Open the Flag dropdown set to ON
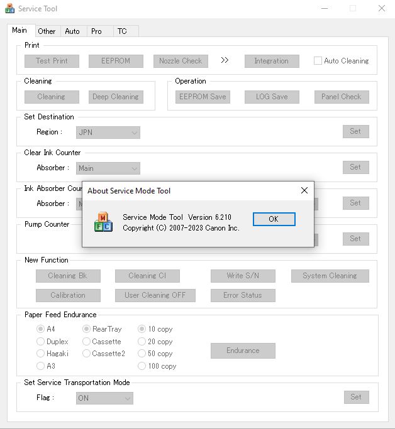This screenshot has height=429, width=395. pyautogui.click(x=104, y=398)
